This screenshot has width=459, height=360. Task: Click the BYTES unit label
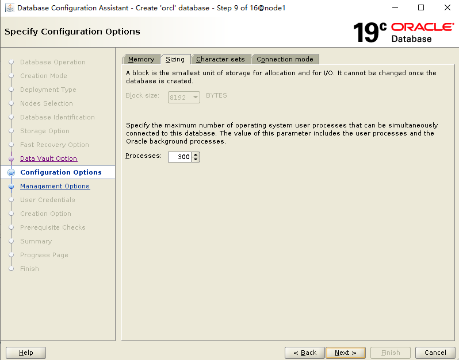tap(216, 95)
